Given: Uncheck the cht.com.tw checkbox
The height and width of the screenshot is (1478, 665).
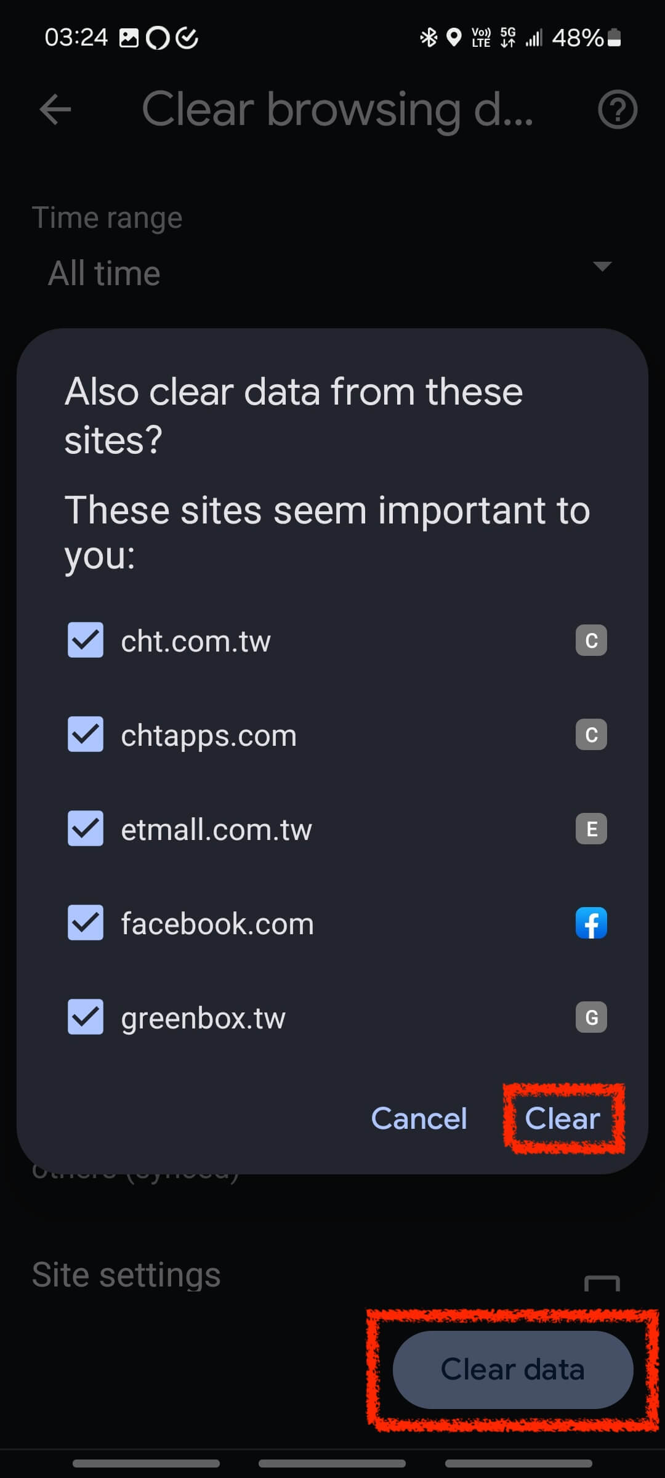Looking at the screenshot, I should click(x=86, y=640).
